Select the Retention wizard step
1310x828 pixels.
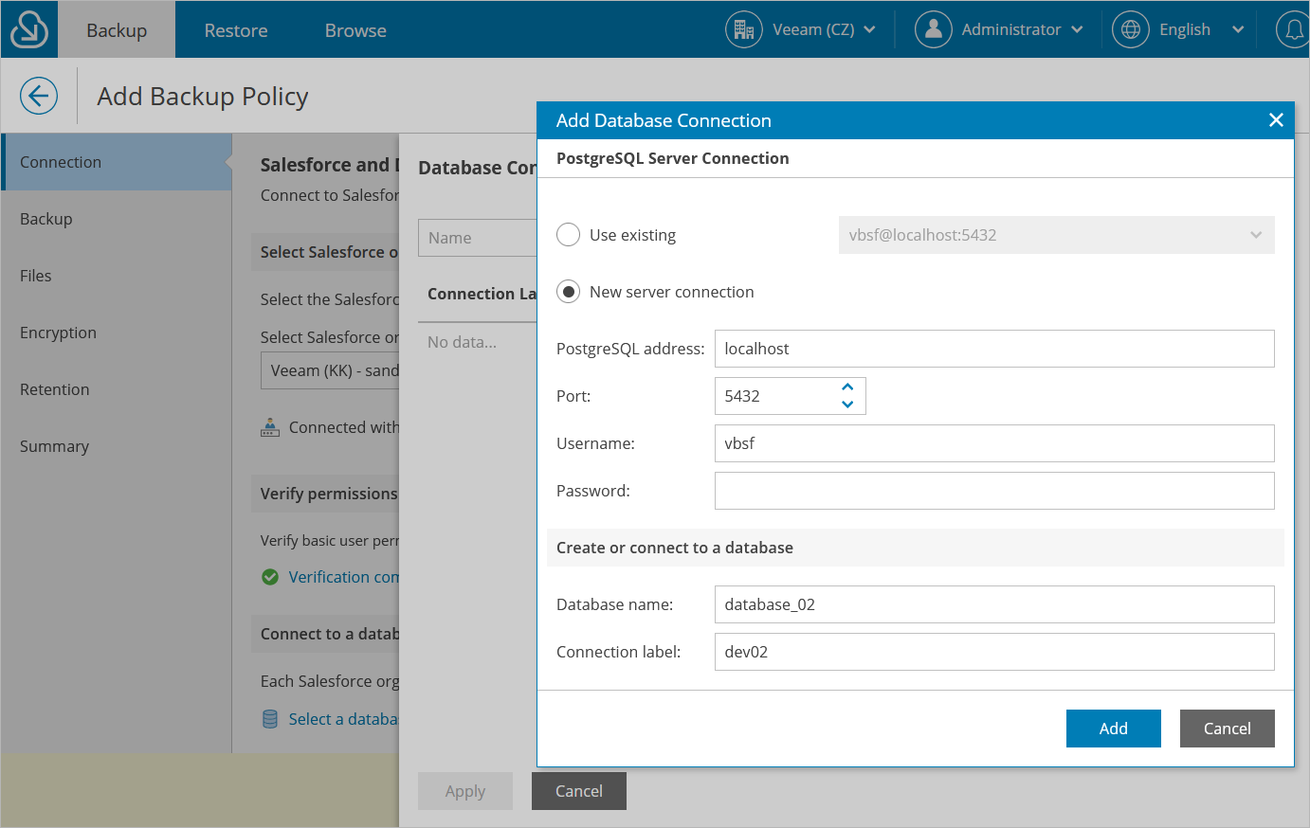click(x=116, y=389)
